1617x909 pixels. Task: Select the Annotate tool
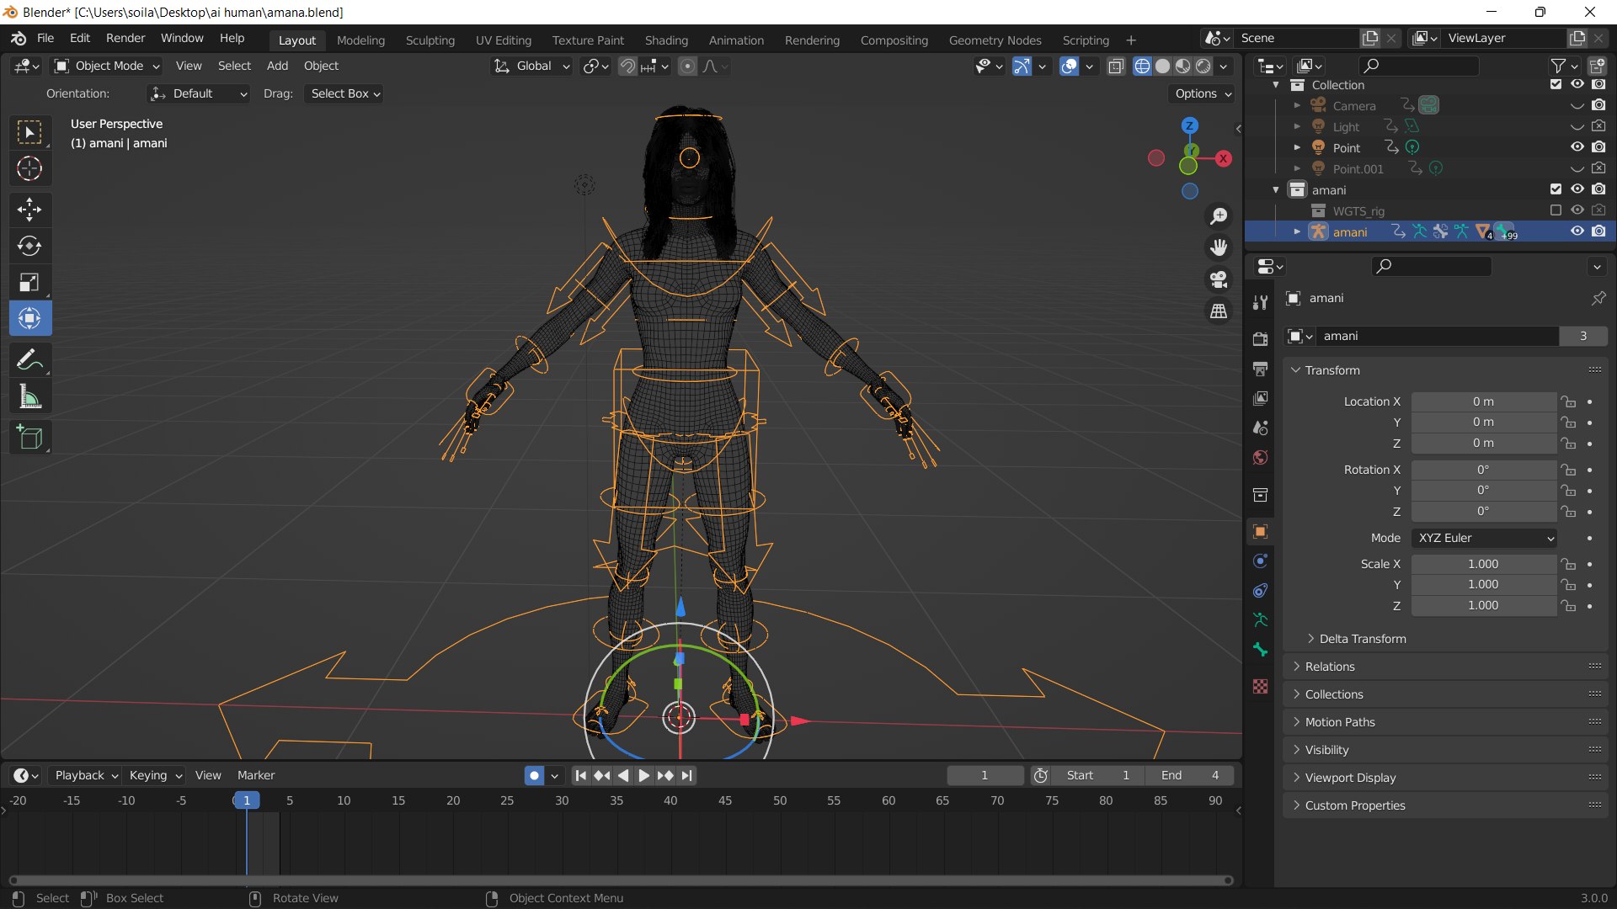[x=29, y=359]
